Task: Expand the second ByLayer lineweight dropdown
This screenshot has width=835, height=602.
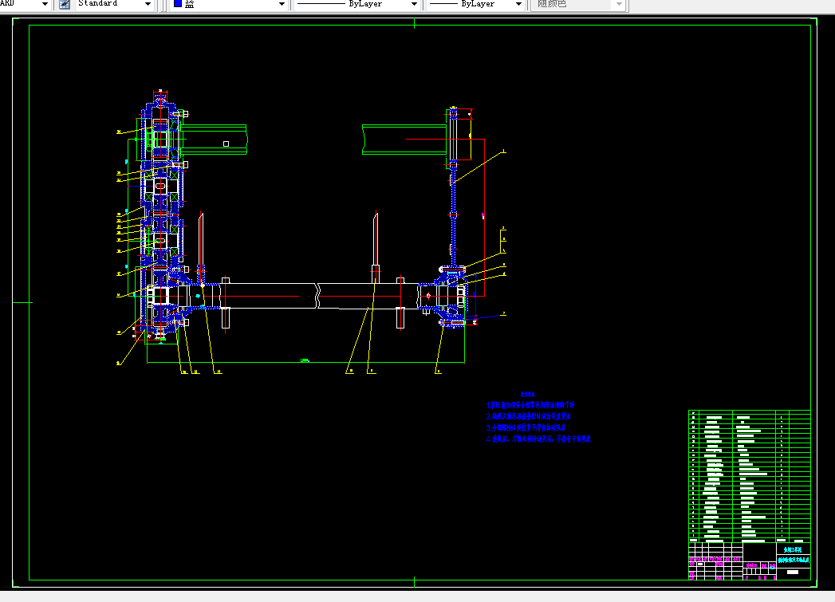Action: pyautogui.click(x=518, y=4)
